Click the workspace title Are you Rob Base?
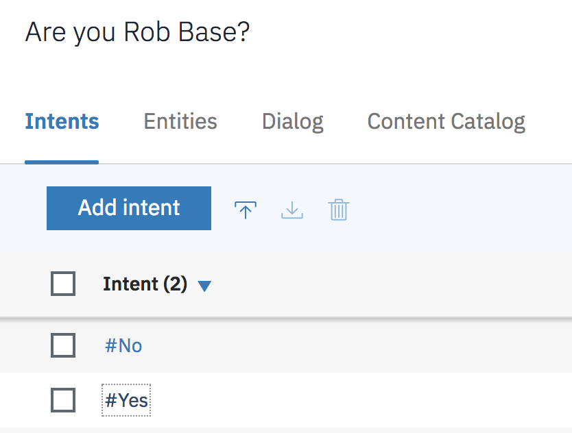Image resolution: width=572 pixels, height=433 pixels. click(137, 32)
